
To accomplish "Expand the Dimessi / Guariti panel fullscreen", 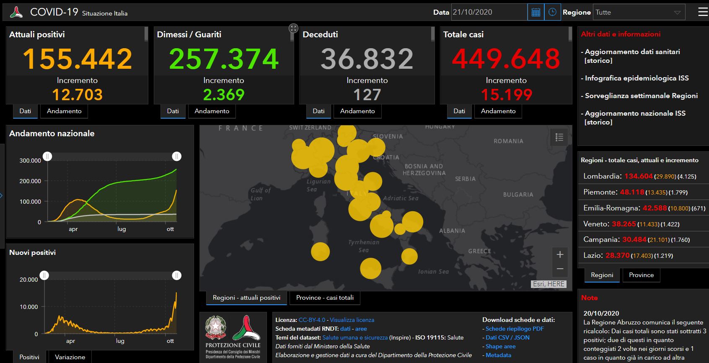I will (293, 28).
